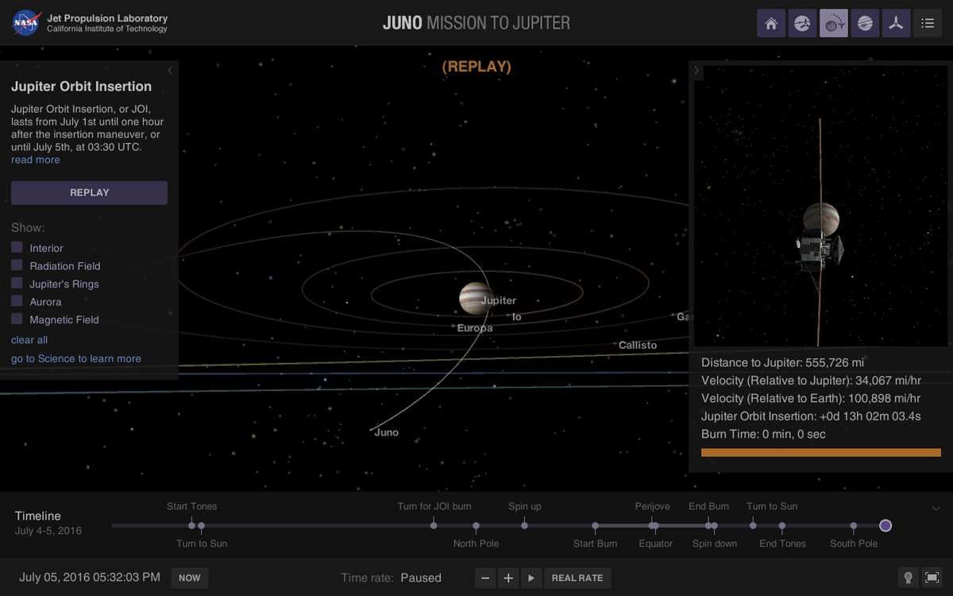Click the REPLAY button
Viewport: 953px width, 596px height.
click(89, 192)
